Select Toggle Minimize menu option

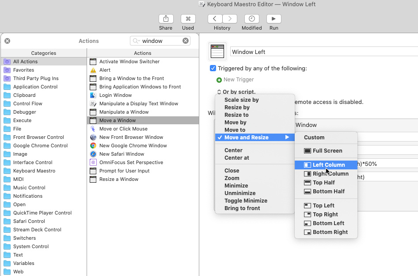[246, 201]
